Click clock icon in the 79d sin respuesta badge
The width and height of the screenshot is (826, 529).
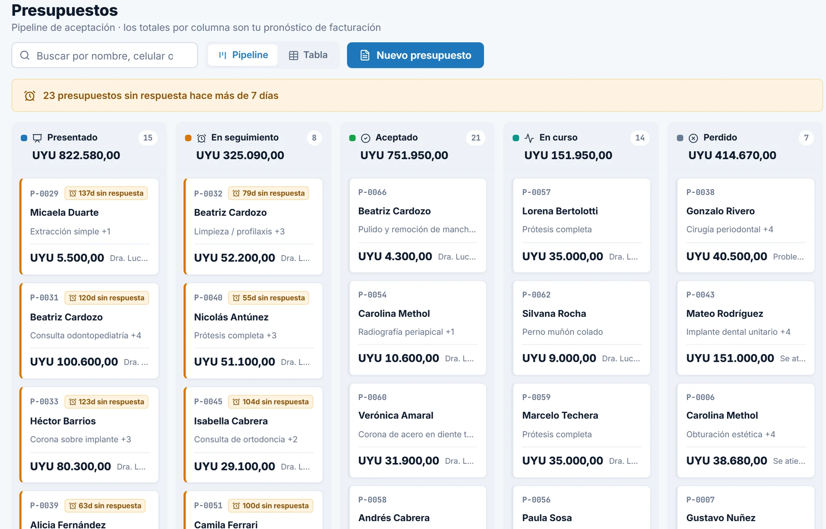236,193
